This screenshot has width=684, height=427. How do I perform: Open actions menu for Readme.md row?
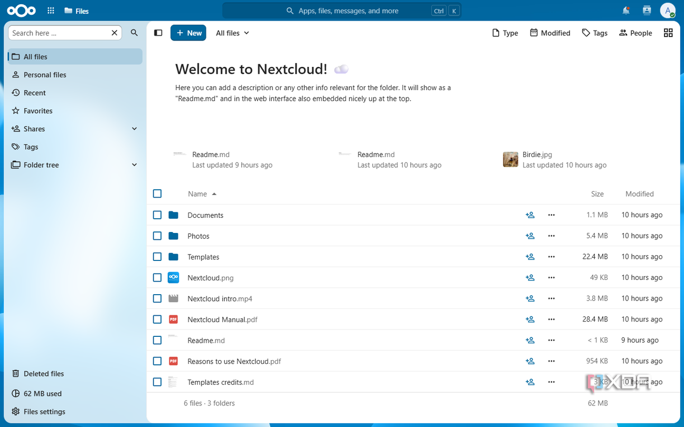coord(552,340)
